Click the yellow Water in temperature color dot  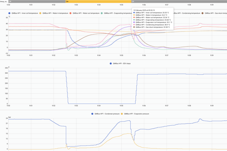pyautogui.click(x=40, y=13)
